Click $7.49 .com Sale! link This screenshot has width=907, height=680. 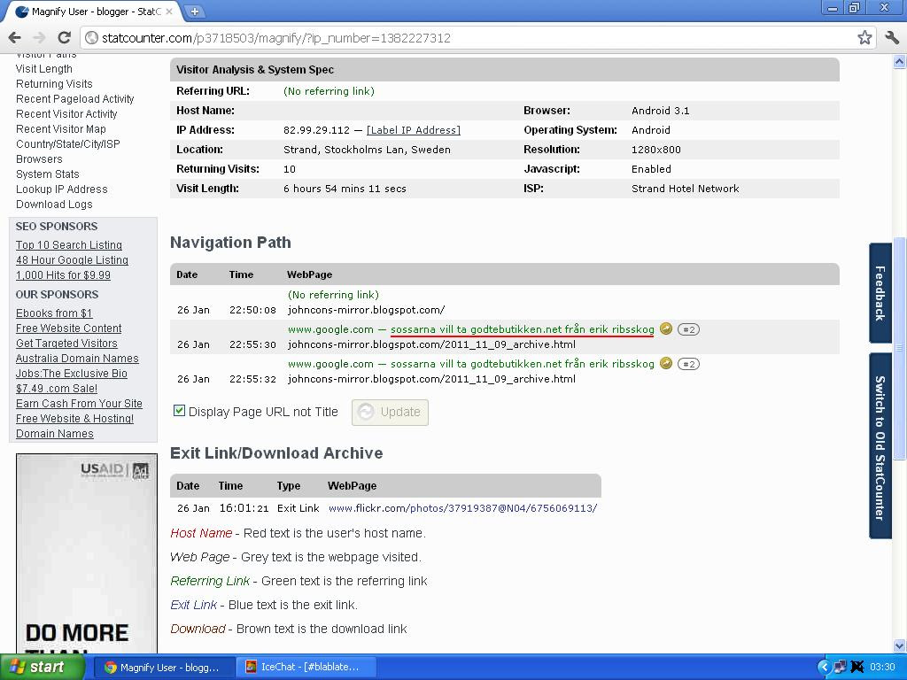tap(57, 388)
